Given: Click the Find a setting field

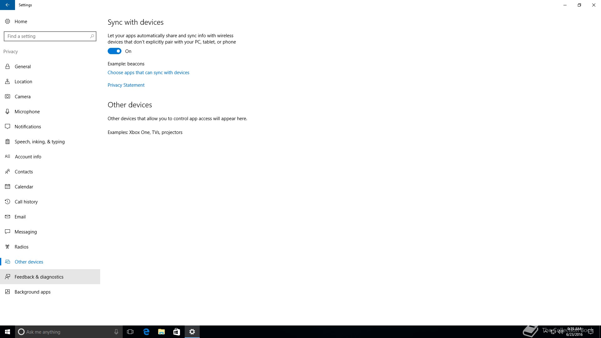Looking at the screenshot, I should click(x=50, y=36).
